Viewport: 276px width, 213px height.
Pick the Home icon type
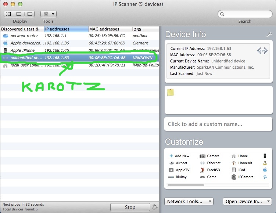[x=240, y=156]
